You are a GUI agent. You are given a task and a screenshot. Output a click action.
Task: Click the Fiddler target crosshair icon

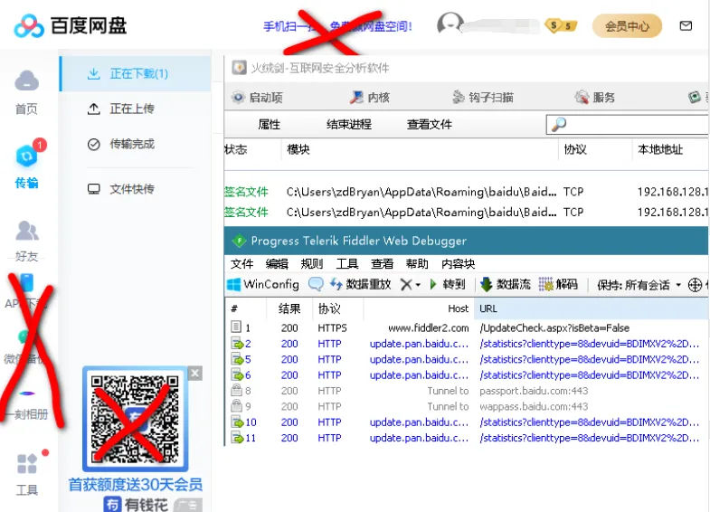[x=695, y=285]
